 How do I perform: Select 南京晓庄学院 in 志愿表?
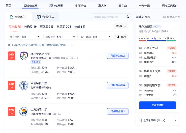coord(152,85)
